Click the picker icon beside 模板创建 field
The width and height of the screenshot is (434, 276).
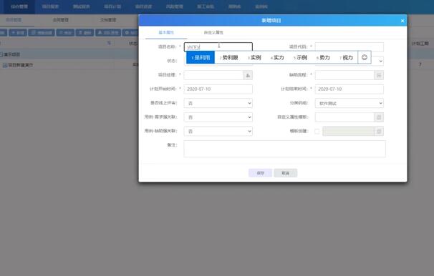379,132
